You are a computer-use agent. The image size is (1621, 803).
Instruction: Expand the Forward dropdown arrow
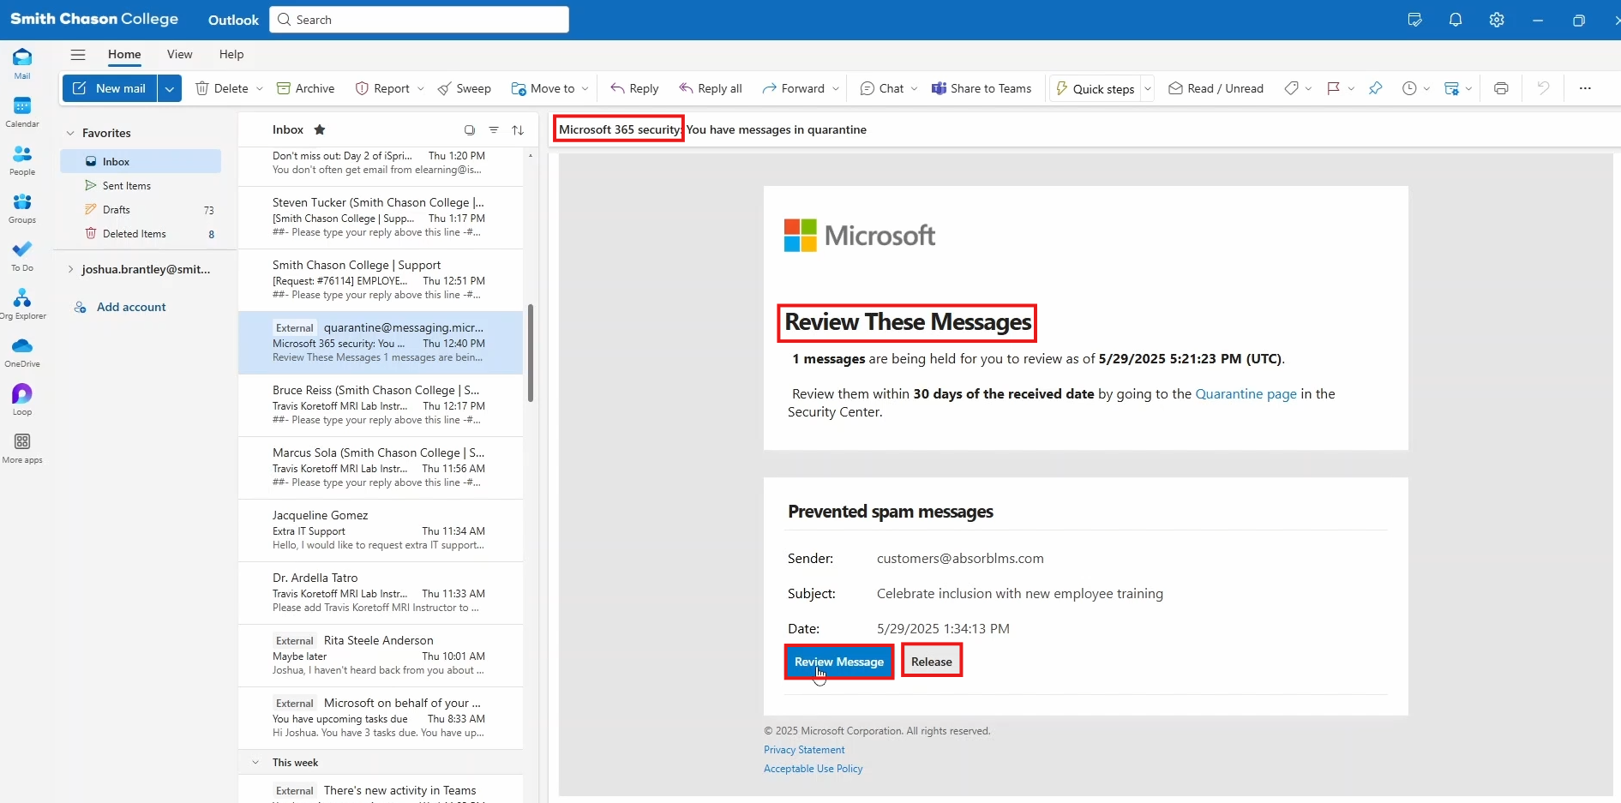[836, 88]
